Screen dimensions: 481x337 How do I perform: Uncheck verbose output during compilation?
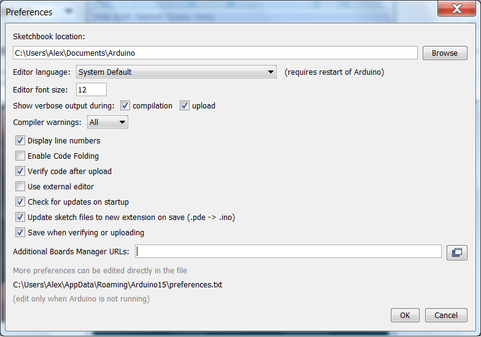[x=125, y=105]
